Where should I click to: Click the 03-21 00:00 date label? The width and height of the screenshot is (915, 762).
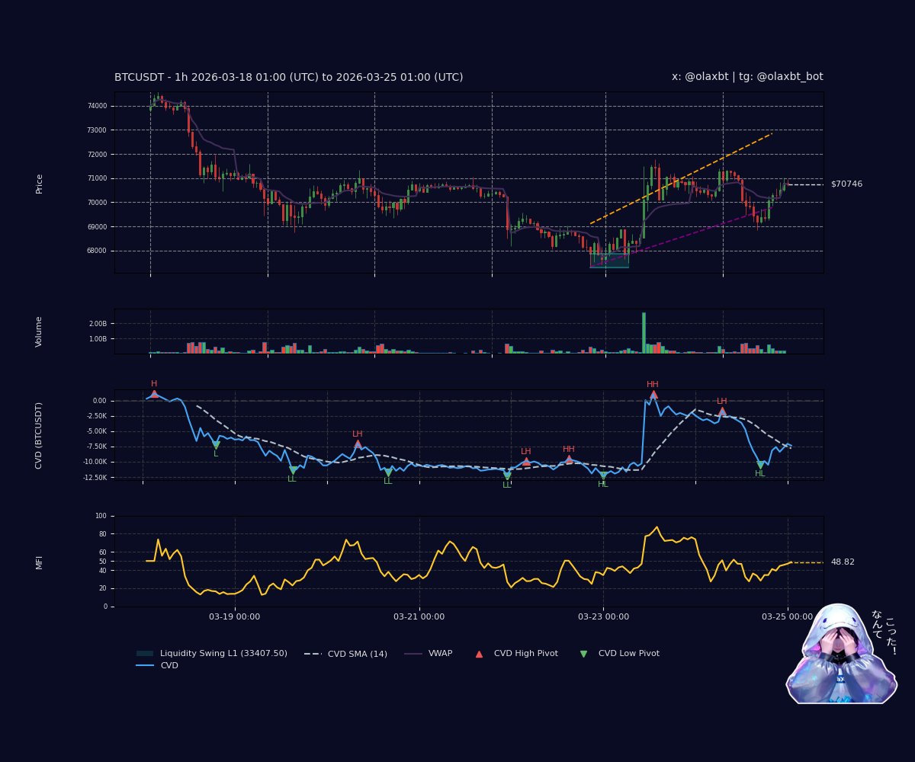coord(419,616)
